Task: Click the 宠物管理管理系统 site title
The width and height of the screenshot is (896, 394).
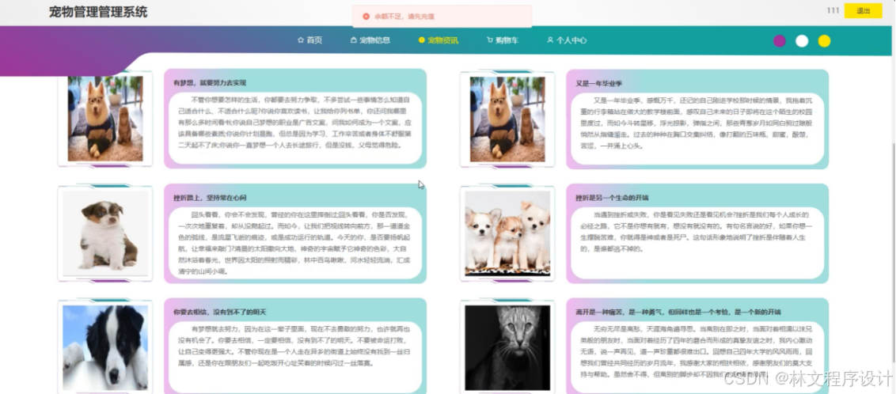Action: tap(98, 11)
